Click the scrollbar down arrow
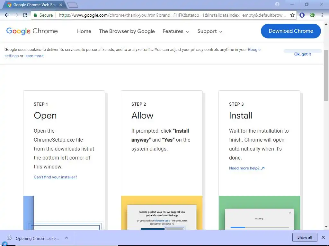 (x=326, y=227)
